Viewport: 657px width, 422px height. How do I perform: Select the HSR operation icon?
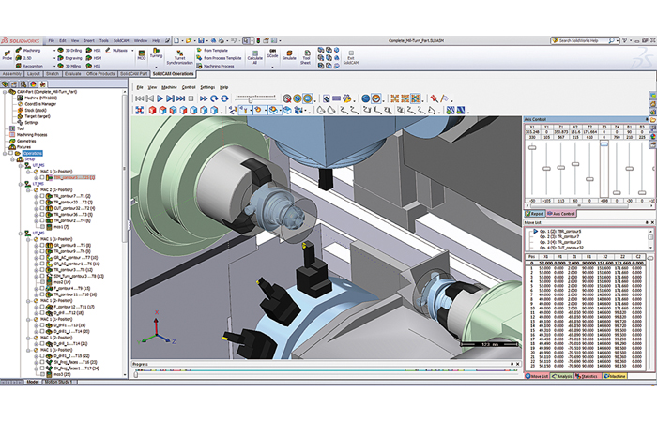(x=89, y=51)
